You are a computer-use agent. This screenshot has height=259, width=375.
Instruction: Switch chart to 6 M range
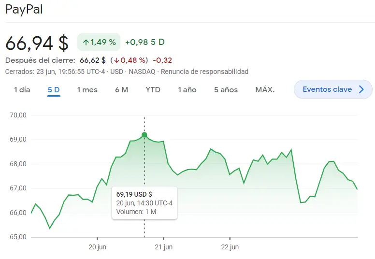tap(121, 90)
